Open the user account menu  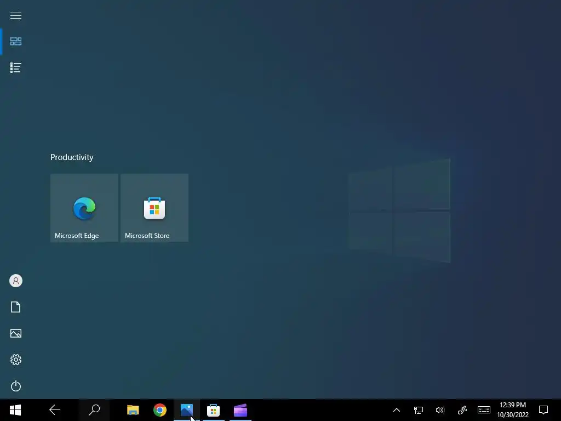tap(16, 281)
